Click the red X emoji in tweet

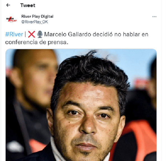click(x=31, y=34)
